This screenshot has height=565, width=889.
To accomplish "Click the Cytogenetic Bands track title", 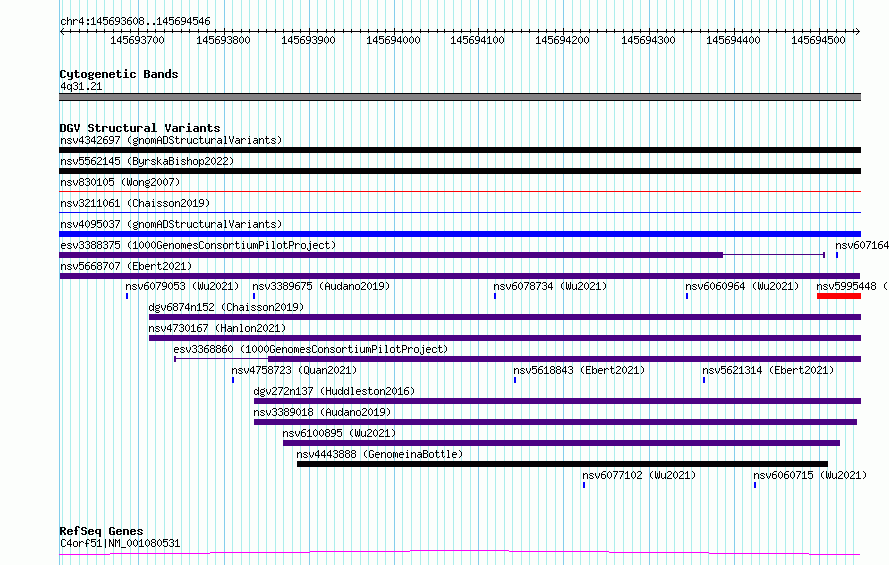I will click(x=119, y=74).
